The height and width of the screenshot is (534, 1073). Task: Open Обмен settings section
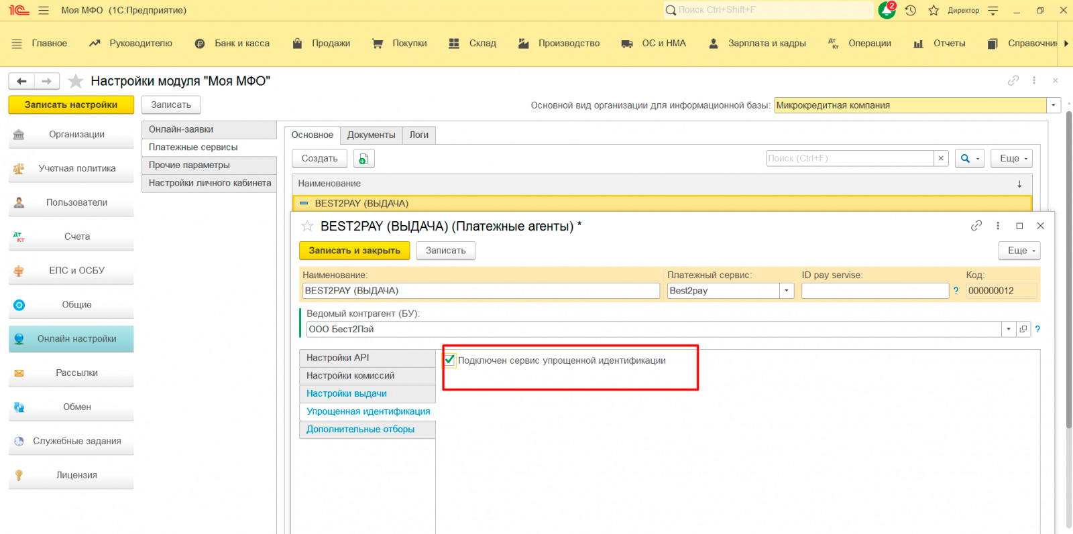click(71, 407)
